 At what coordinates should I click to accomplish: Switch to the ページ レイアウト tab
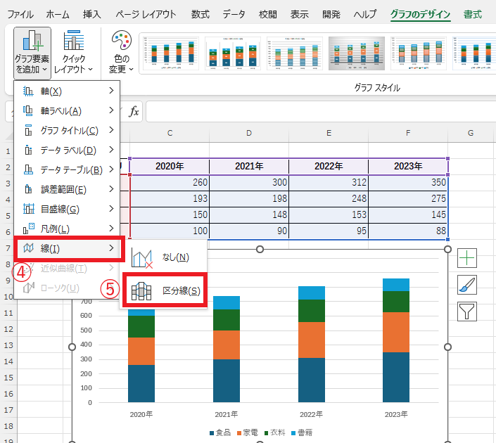click(x=146, y=14)
